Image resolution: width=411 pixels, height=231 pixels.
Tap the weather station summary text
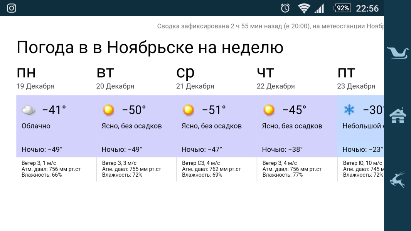pos(270,26)
